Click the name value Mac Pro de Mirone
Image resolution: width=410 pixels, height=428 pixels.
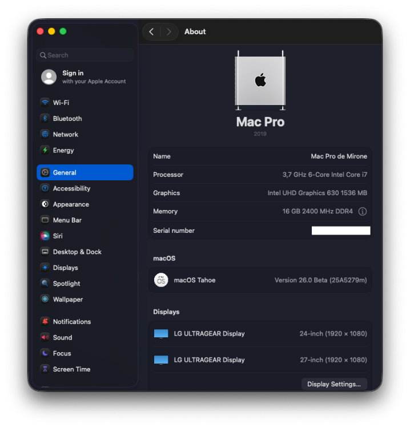click(x=339, y=156)
